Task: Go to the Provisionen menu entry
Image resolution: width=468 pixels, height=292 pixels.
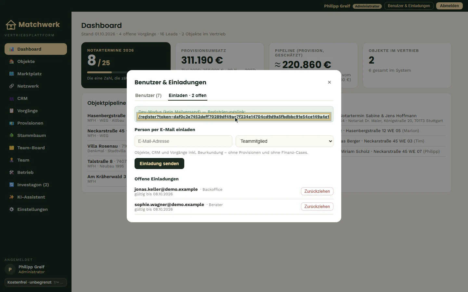Action: point(36,123)
